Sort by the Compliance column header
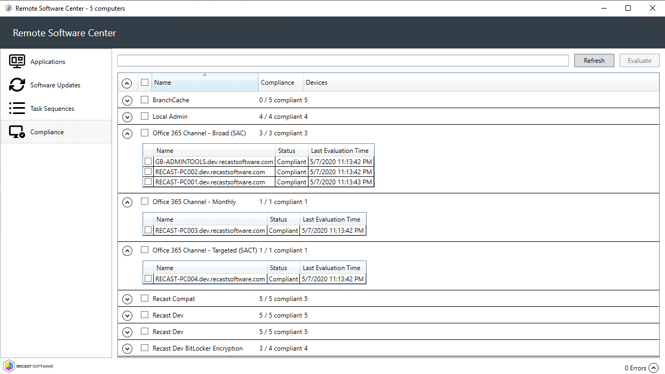The width and height of the screenshot is (665, 374). click(x=278, y=83)
